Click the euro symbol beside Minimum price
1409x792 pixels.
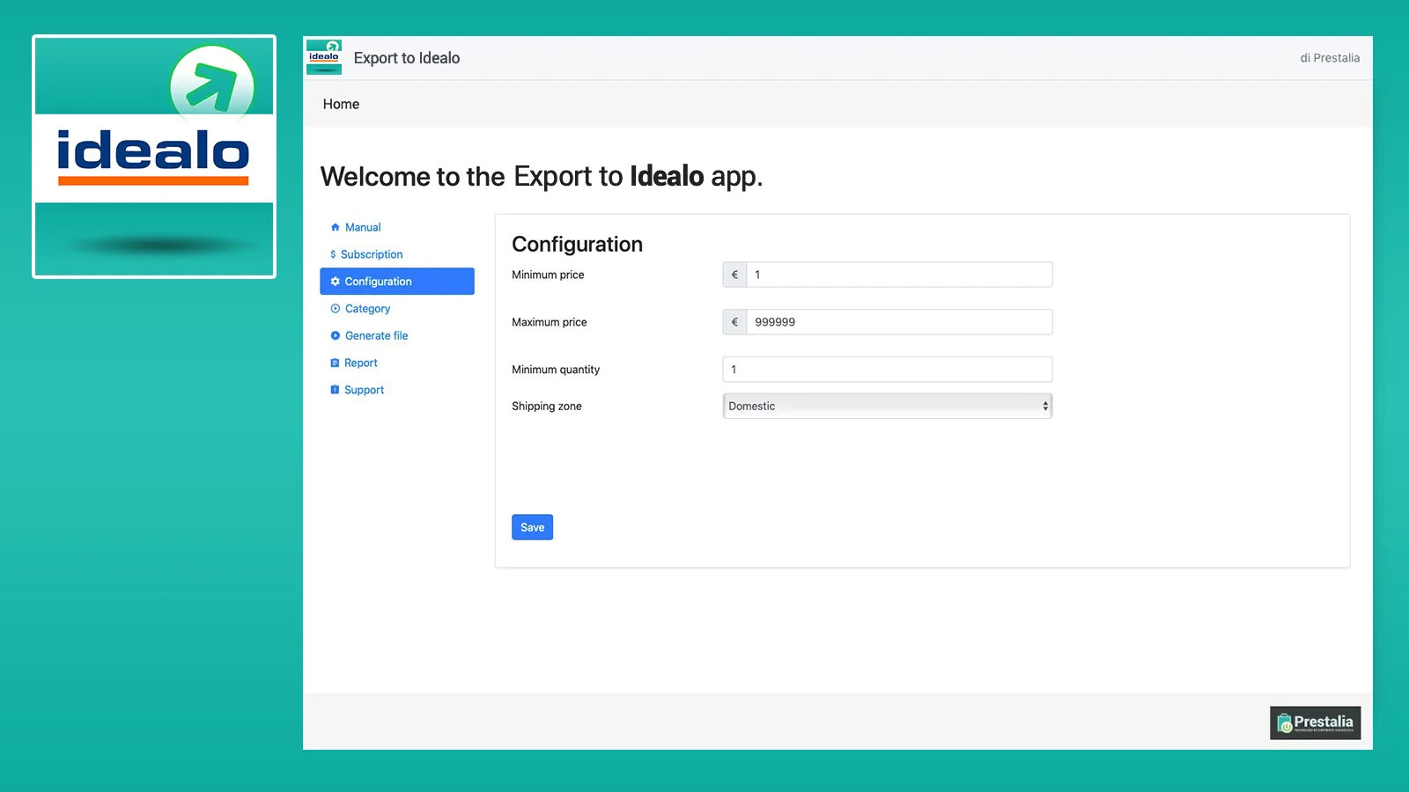[734, 275]
